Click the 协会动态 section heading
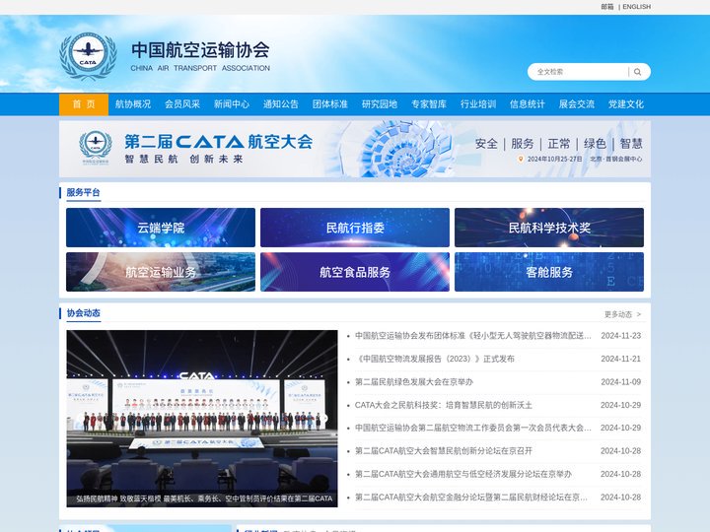Screen dimensions: 710x532 point(83,313)
